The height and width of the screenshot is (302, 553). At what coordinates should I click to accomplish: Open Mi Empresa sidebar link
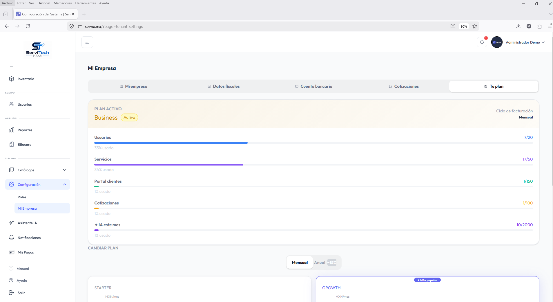point(42,208)
